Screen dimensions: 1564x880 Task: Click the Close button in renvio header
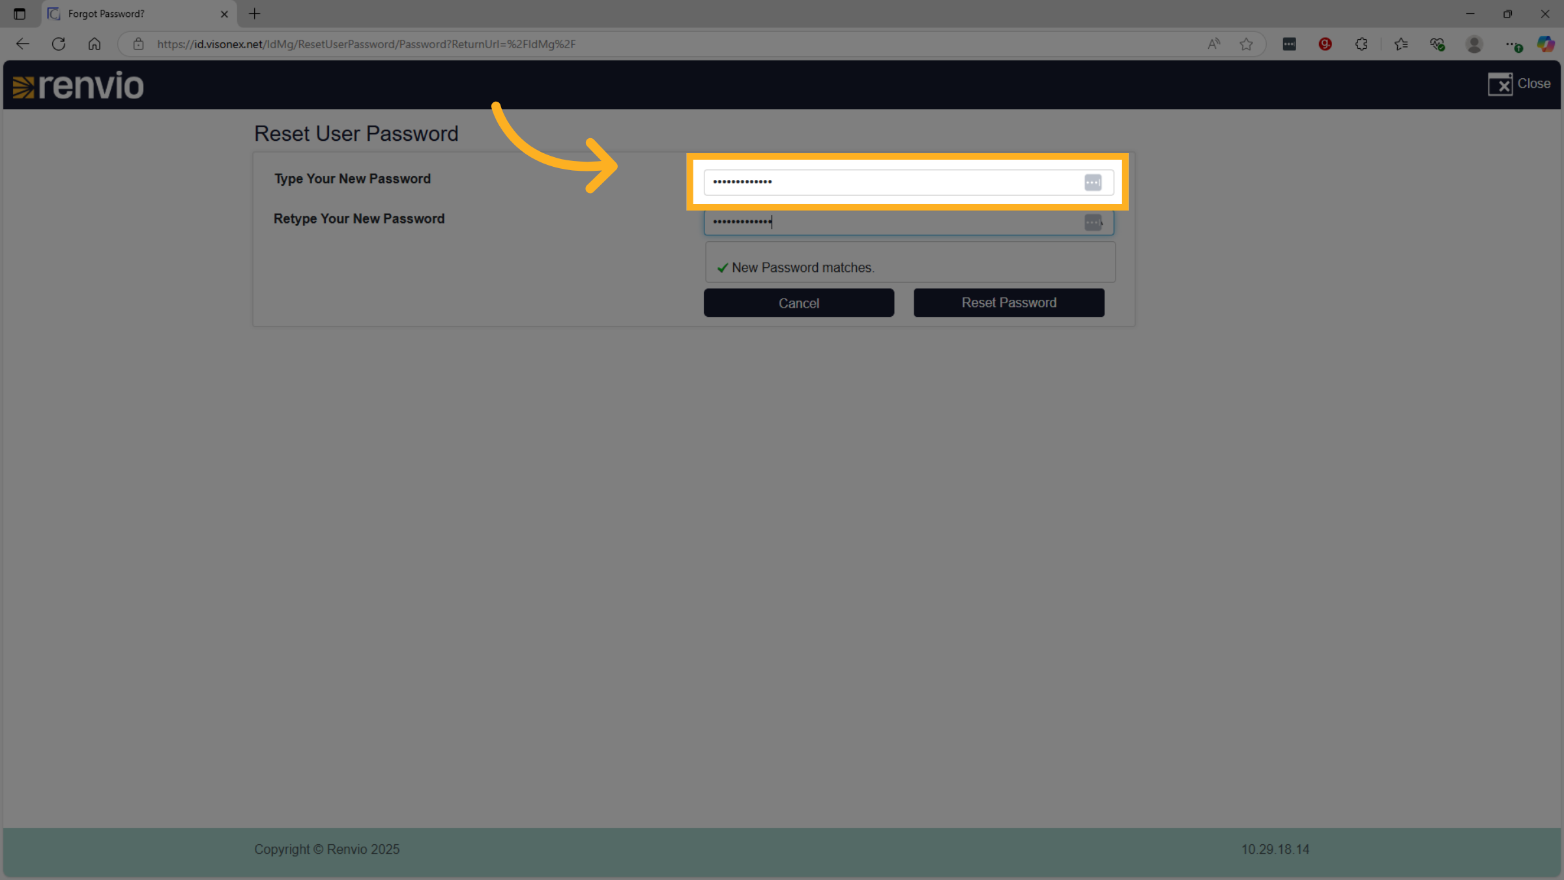point(1519,84)
